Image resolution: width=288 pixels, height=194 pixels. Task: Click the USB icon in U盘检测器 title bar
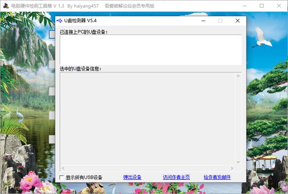coord(60,21)
